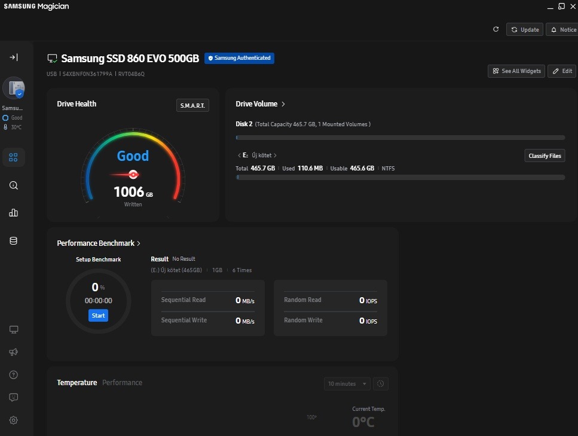Open the 10 minutes dropdown
Image resolution: width=578 pixels, height=436 pixels.
(x=347, y=383)
